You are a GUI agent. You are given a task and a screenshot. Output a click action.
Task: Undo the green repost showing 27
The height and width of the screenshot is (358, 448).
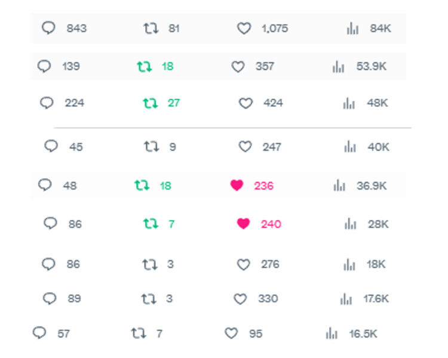click(x=150, y=103)
